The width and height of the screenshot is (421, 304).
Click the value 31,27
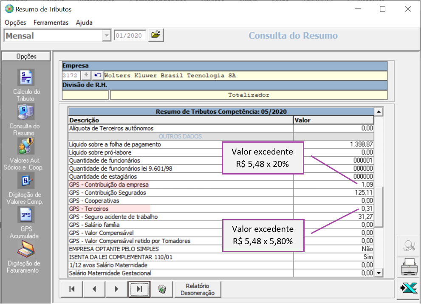[365, 217]
